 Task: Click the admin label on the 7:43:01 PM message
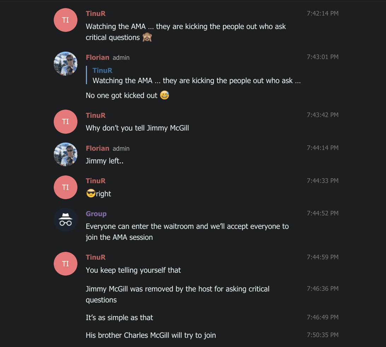tap(121, 58)
